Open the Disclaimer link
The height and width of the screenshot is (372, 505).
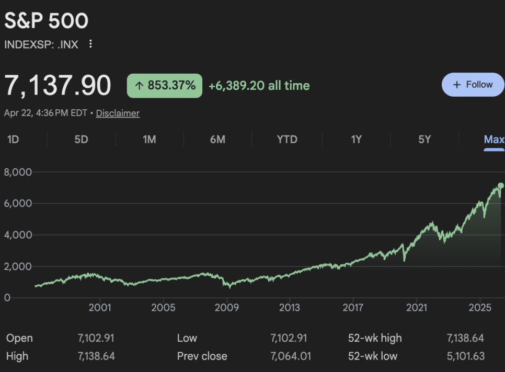coord(118,113)
